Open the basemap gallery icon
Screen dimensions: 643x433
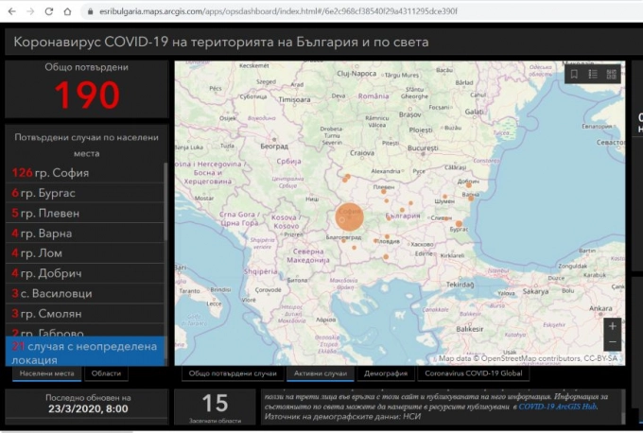pos(612,74)
